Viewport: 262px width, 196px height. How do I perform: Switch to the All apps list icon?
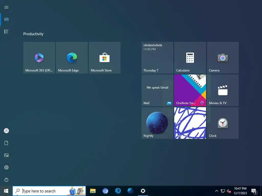click(x=6, y=31)
